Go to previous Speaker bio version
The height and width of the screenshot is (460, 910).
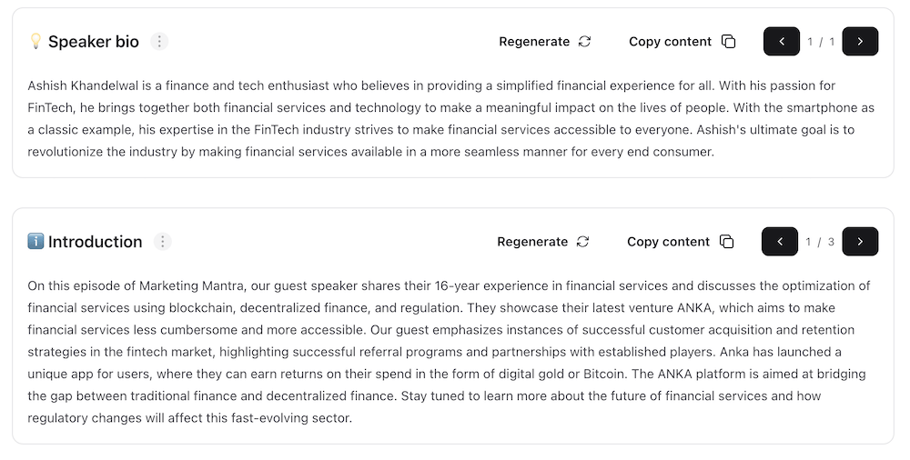pyautogui.click(x=782, y=42)
